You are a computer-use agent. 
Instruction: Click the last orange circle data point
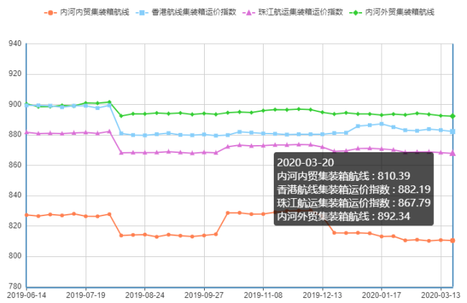[453, 241]
